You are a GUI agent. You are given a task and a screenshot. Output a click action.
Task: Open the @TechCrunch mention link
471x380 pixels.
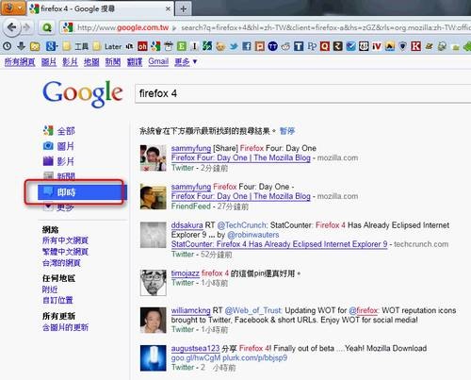pos(242,225)
